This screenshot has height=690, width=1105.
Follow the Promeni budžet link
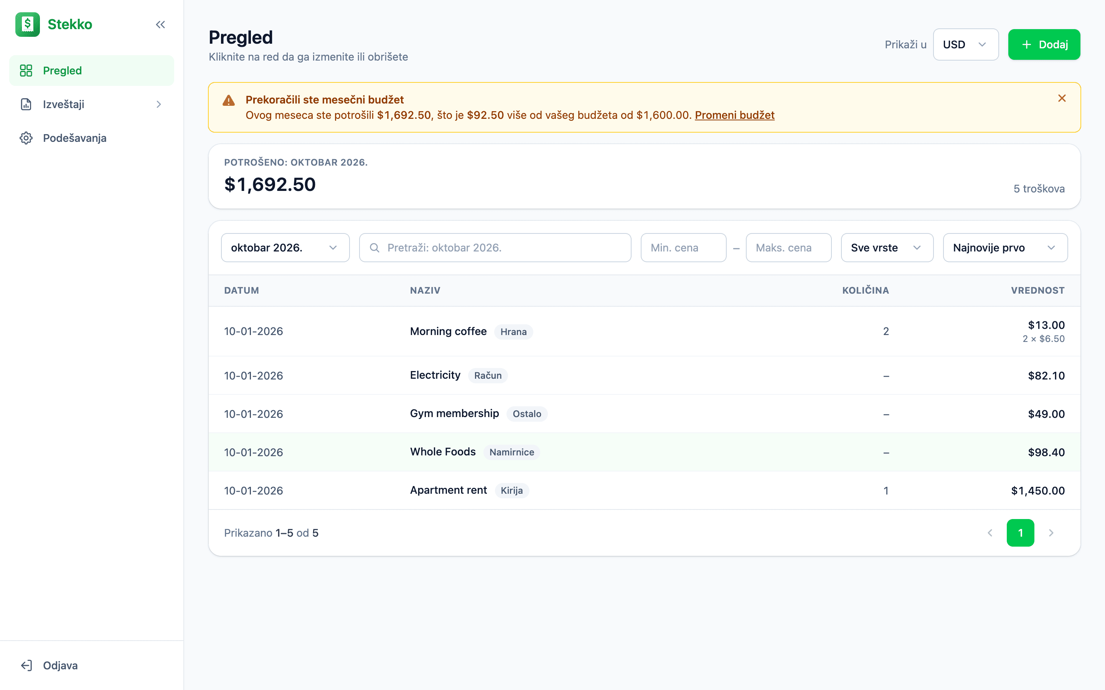(x=734, y=115)
